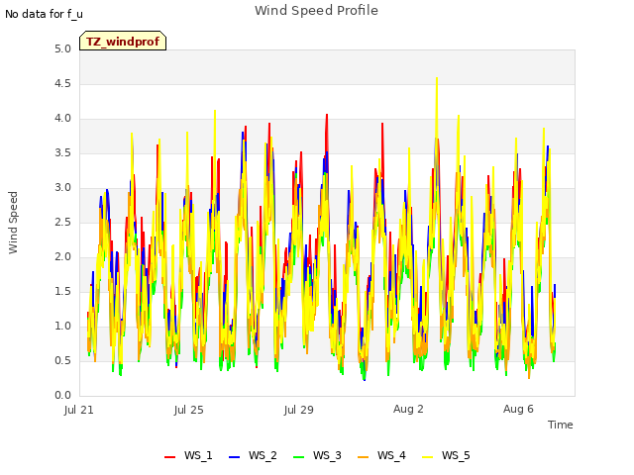Click the Time x-axis label
The image size is (634, 475).
tap(560, 425)
